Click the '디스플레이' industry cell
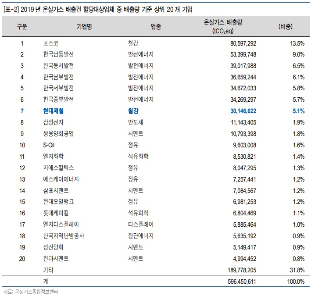Screen dimensions: 311x296 141,225
